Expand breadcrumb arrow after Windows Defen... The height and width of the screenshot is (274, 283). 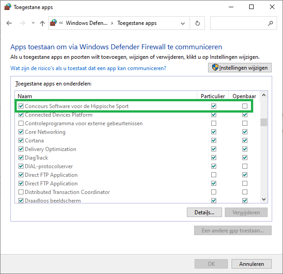(112, 23)
